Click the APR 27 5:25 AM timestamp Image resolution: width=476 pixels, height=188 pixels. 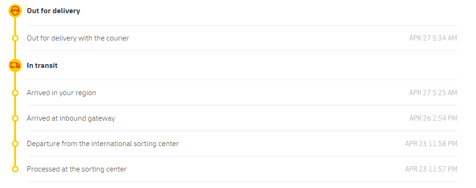[433, 93]
